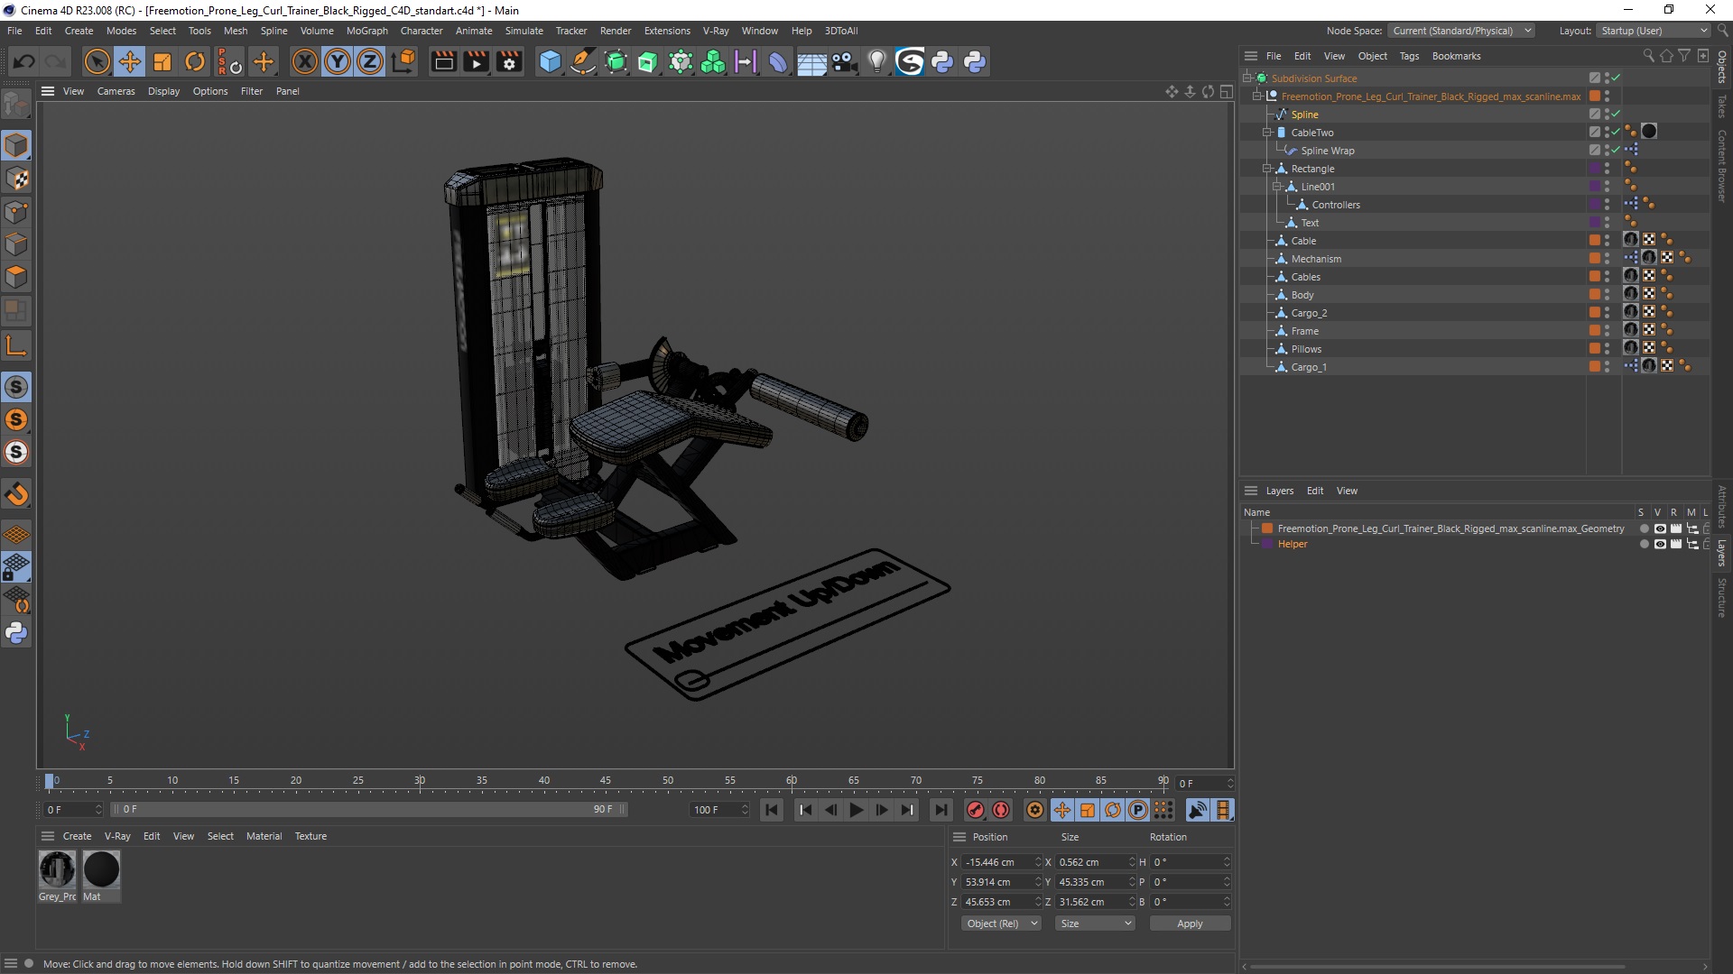Play the animation forward
Viewport: 1733px width, 974px height.
coord(856,810)
